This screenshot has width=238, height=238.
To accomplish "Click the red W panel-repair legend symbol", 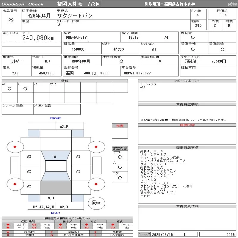I will point(8,232).
